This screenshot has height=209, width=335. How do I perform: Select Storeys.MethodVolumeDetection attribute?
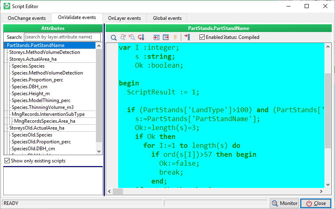[45, 52]
